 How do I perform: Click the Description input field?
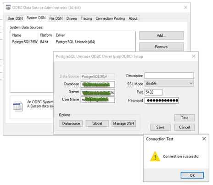(169, 76)
